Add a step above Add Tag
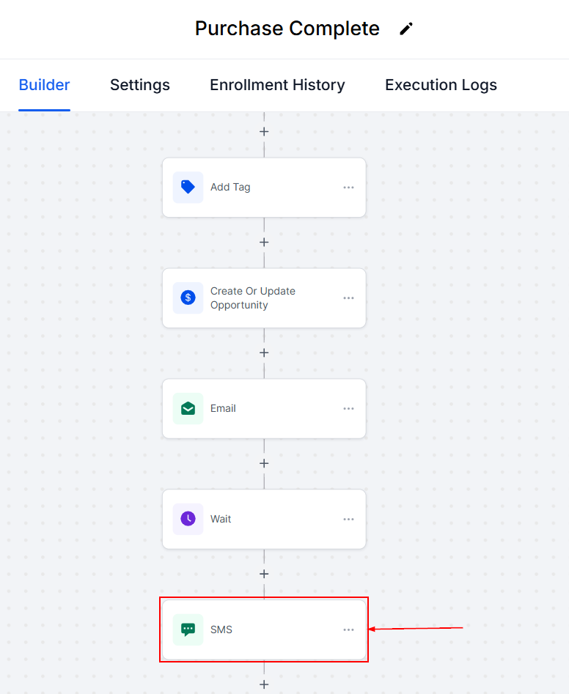Screen dimensions: 569x694 coord(264,132)
